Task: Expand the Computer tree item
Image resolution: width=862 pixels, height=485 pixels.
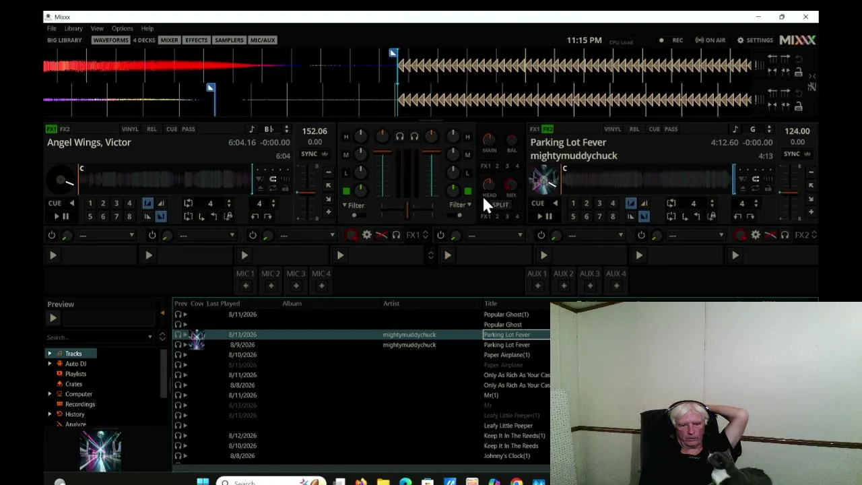Action: click(x=49, y=394)
